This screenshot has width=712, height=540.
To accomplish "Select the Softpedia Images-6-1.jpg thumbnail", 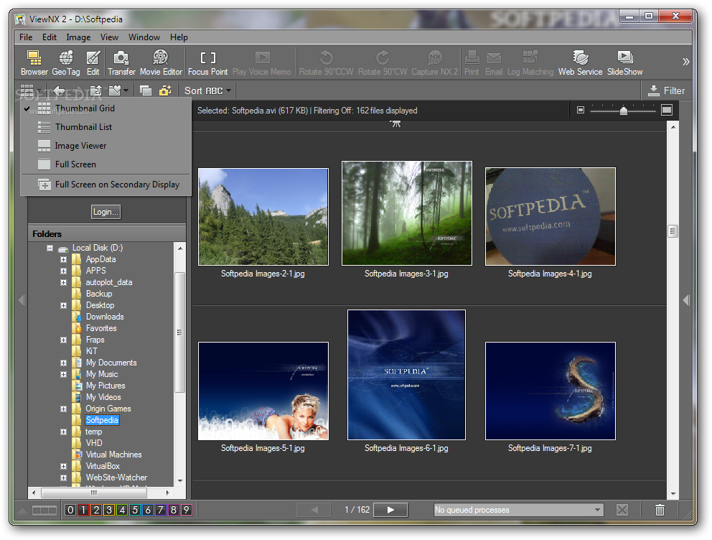I will (x=406, y=375).
